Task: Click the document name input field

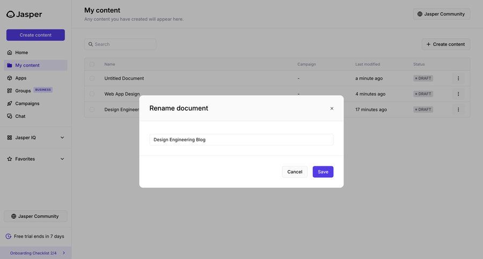Action: tap(241, 140)
